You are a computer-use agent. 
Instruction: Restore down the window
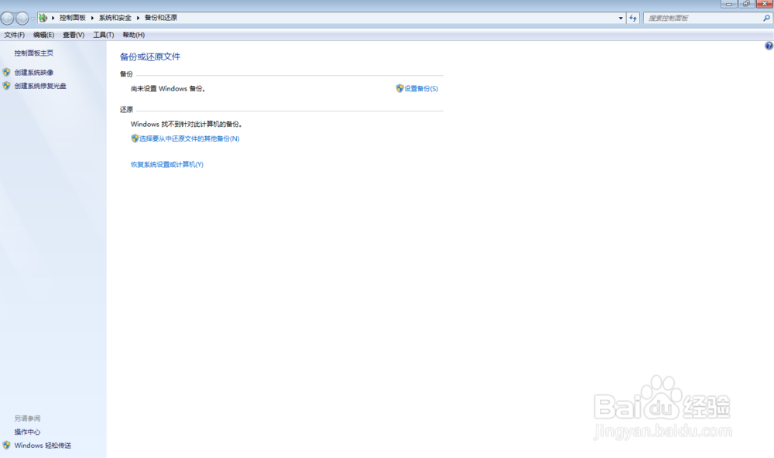[746, 4]
